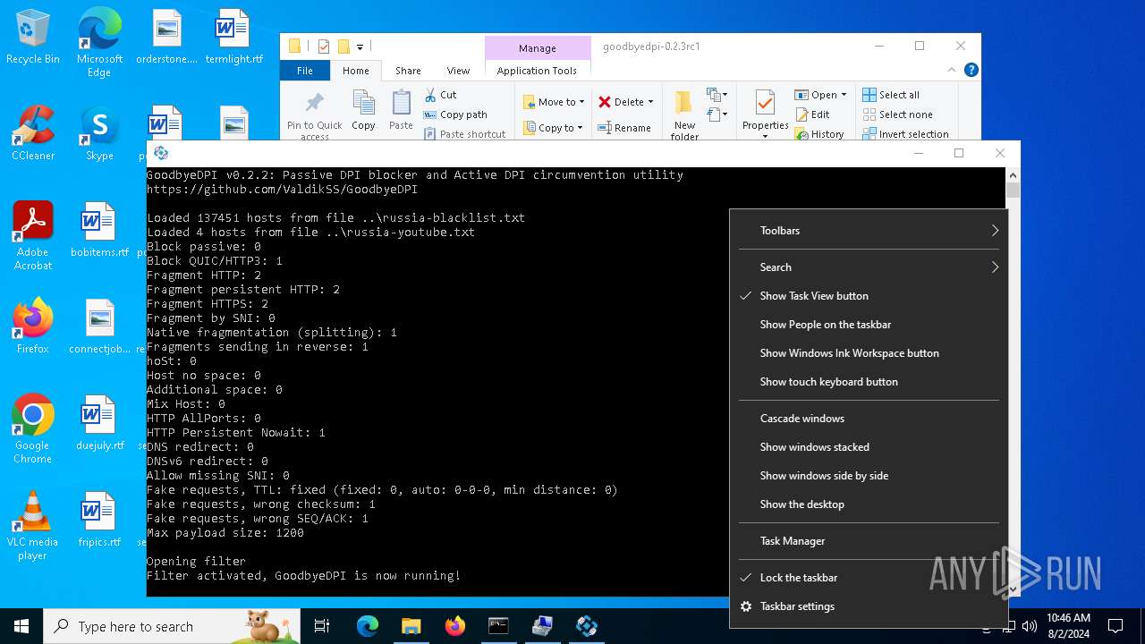Select Show windows stacked
Screen dimensions: 1145x644
(869, 447)
